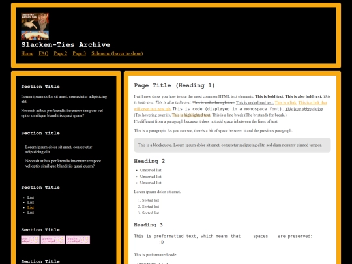Image resolution: width=352 pixels, height=264 pixels.
Task: Click the first pink pixel badge in sidebar
Action: (30, 240)
